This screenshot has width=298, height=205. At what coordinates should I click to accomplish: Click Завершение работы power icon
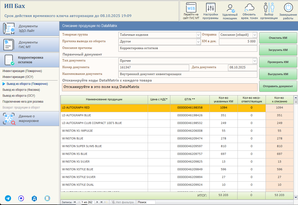288,8
